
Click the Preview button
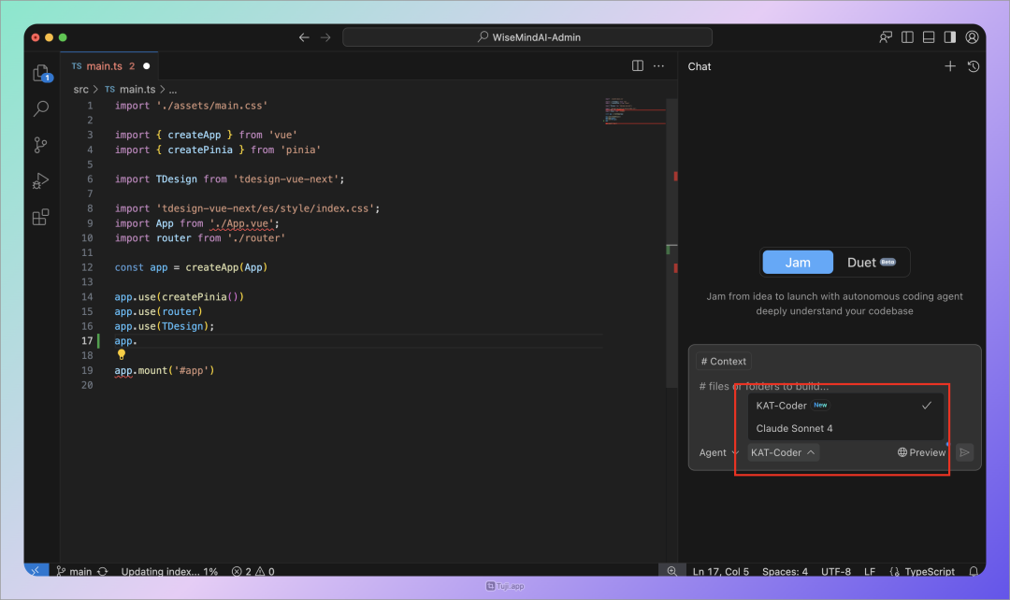920,452
